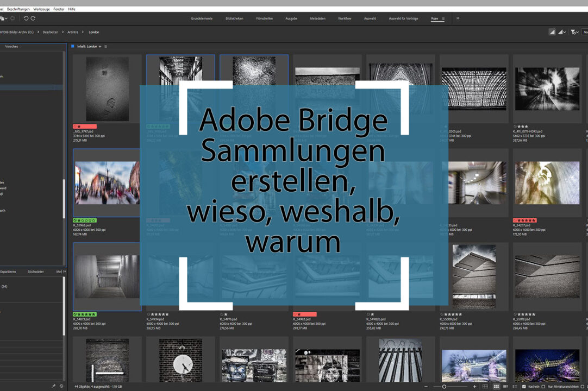
Task: Click the preview panel's vertical scrollbar
Action: [64, 199]
